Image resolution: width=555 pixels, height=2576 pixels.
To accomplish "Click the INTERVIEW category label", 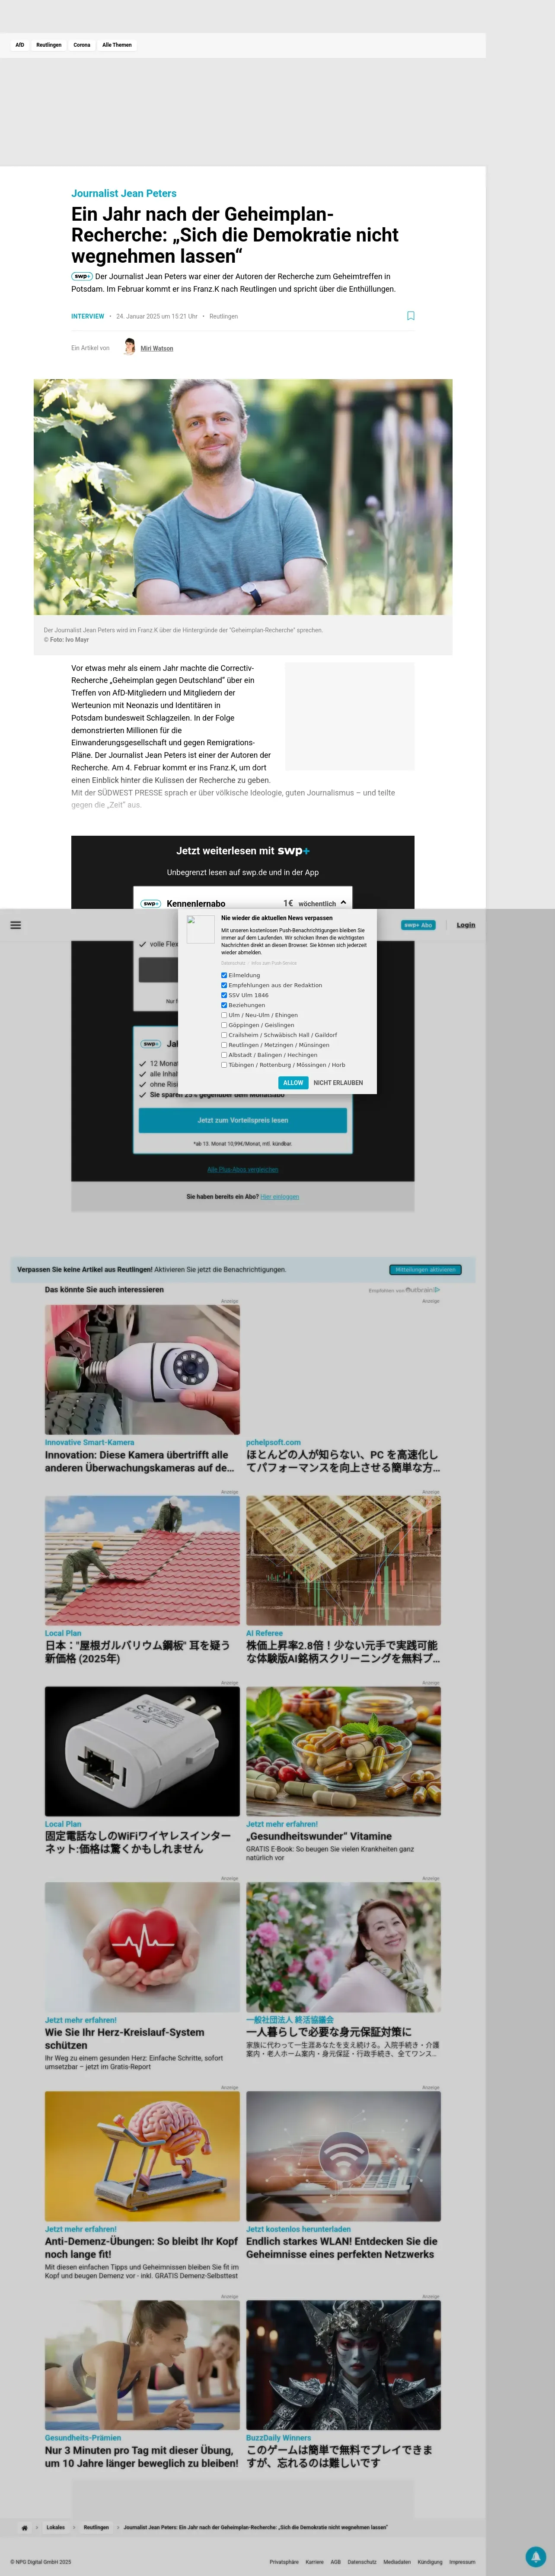I will pyautogui.click(x=88, y=316).
